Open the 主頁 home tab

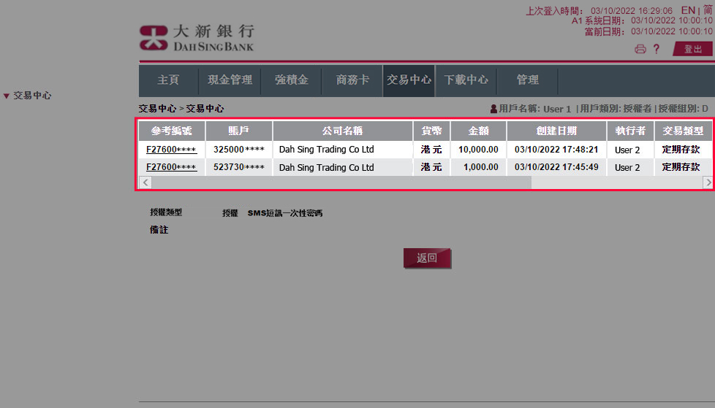tap(168, 80)
